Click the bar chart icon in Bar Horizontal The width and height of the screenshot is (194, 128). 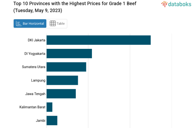(x=19, y=23)
